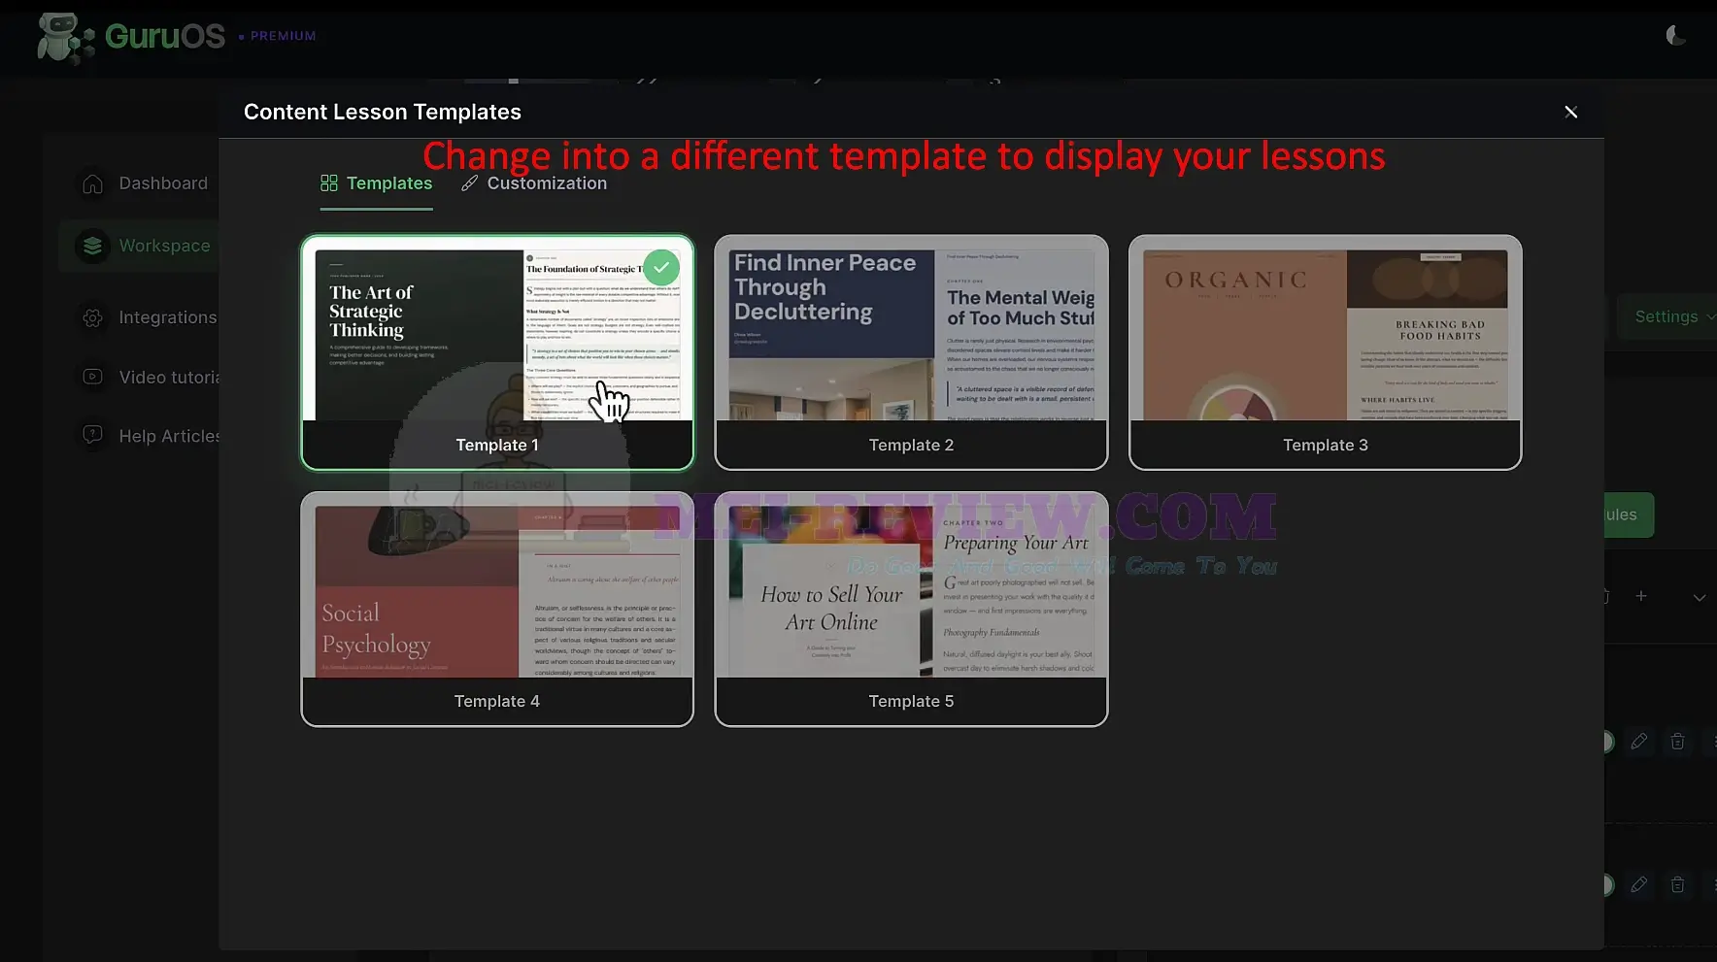This screenshot has height=962, width=1717.
Task: Open the Integrations gear icon
Action: (x=92, y=317)
